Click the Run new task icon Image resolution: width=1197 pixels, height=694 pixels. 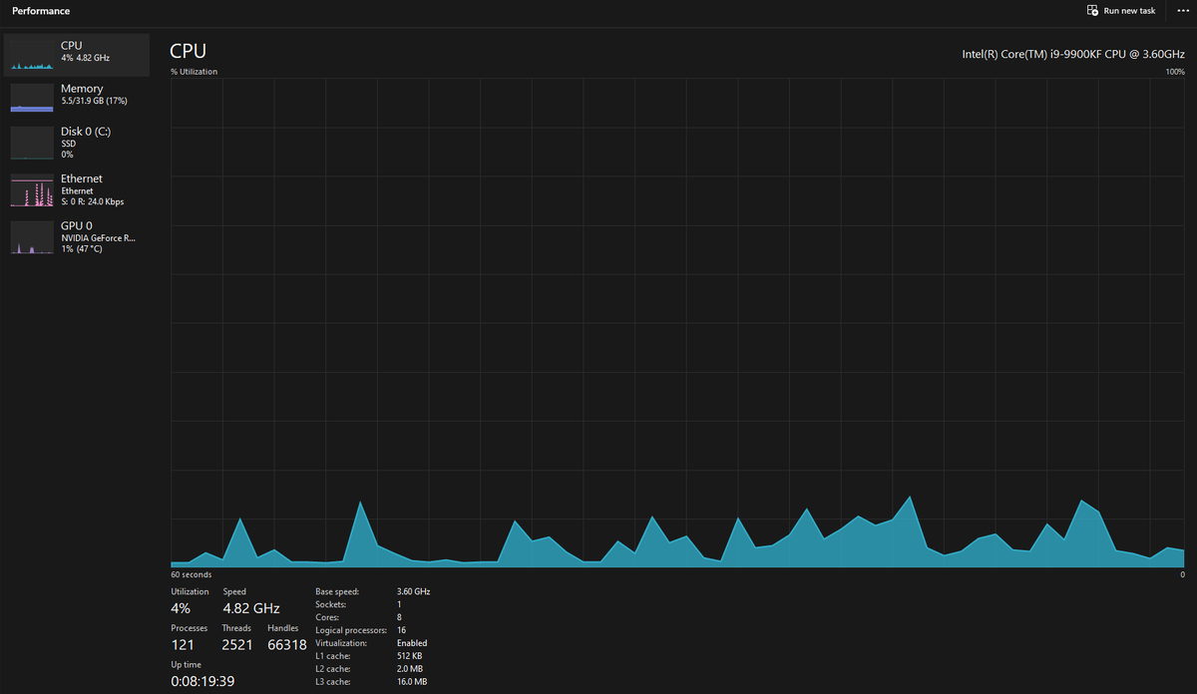tap(1092, 10)
